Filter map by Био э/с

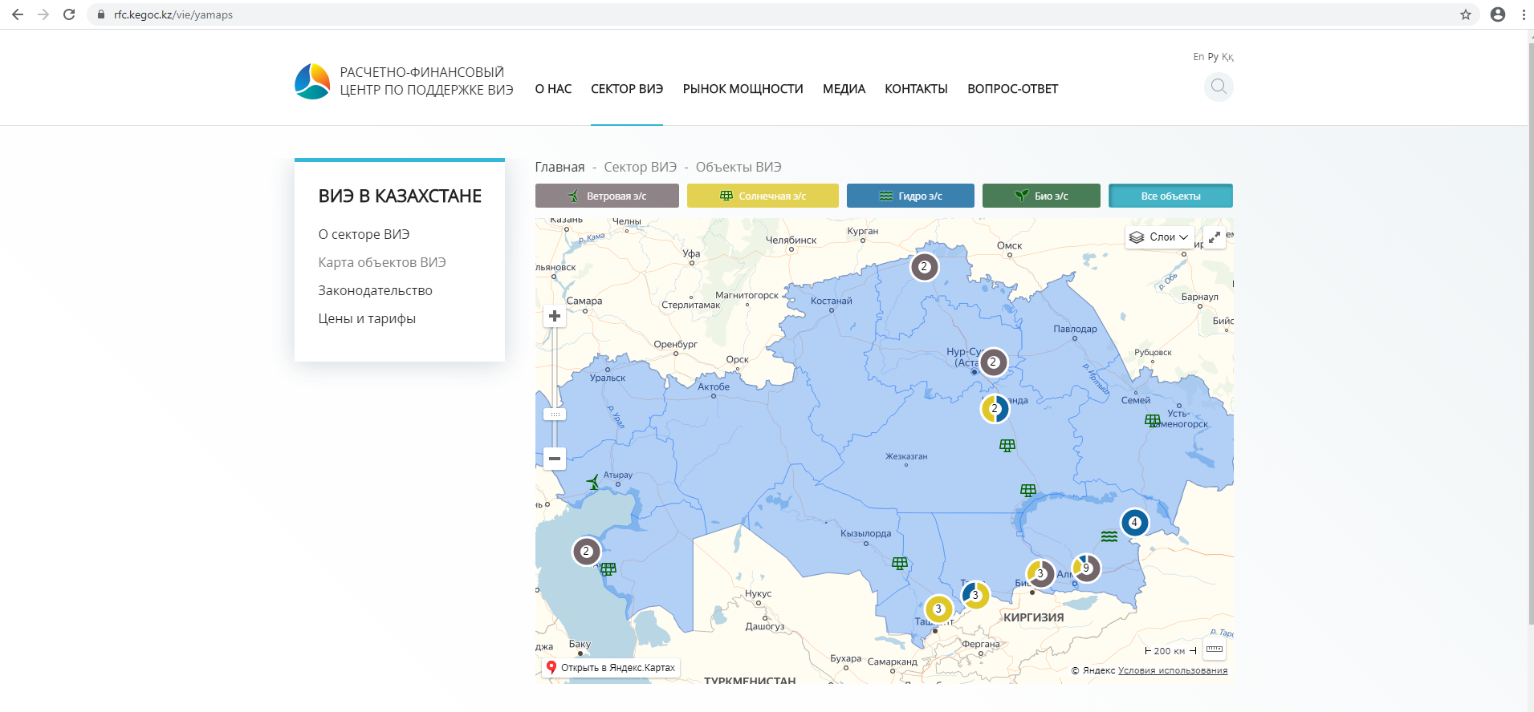[x=1041, y=196]
